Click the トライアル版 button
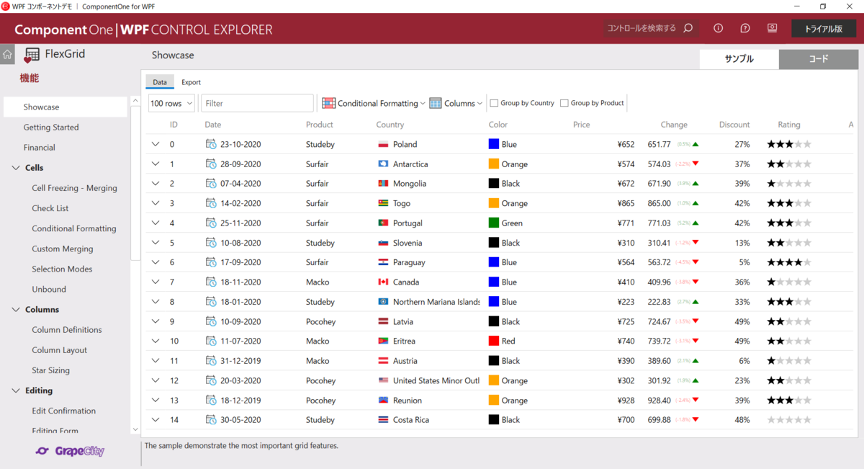 point(824,28)
